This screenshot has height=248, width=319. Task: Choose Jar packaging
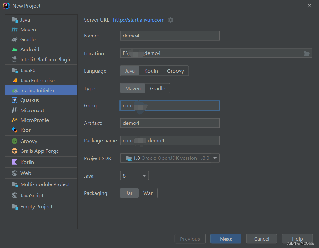coord(129,193)
